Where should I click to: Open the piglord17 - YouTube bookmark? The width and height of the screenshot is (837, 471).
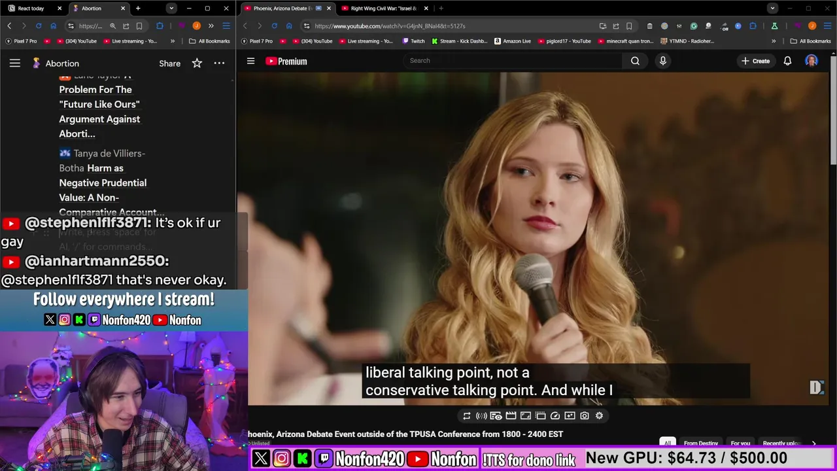tap(563, 41)
